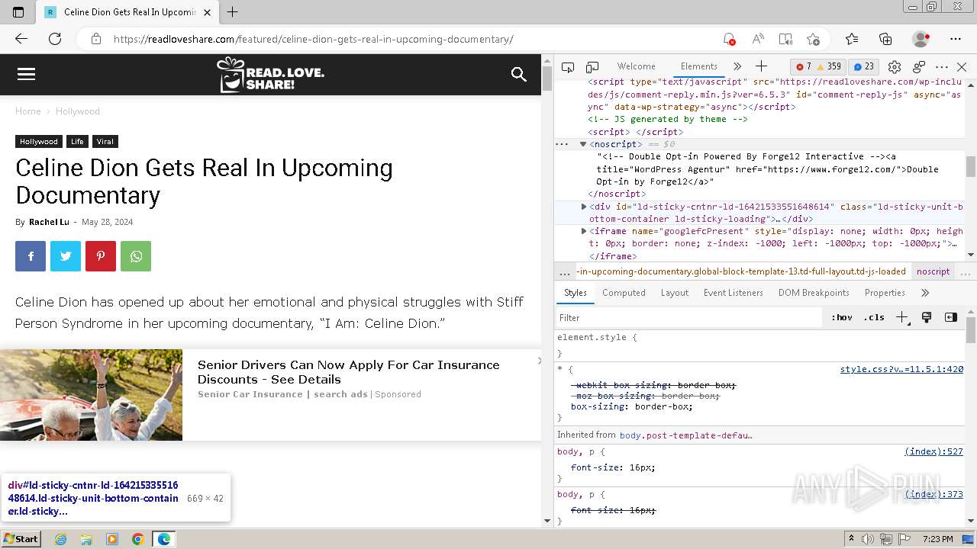Open (index):527 source link
Image resolution: width=977 pixels, height=549 pixels.
pyautogui.click(x=933, y=451)
